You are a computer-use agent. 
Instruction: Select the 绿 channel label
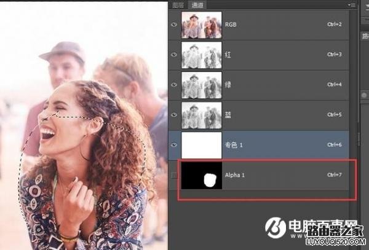[x=228, y=85]
